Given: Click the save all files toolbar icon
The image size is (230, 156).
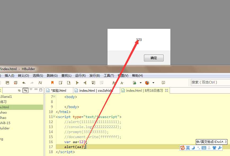Looking at the screenshot, I should coord(16,83).
